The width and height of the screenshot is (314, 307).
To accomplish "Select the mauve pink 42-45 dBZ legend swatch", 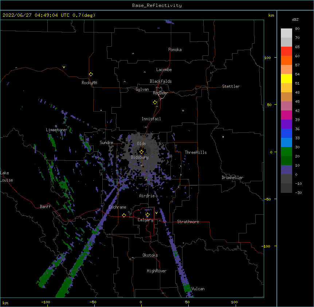I will 286,106.
